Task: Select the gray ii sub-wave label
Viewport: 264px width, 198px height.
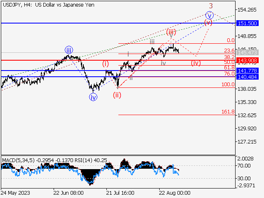Action: click(x=131, y=78)
